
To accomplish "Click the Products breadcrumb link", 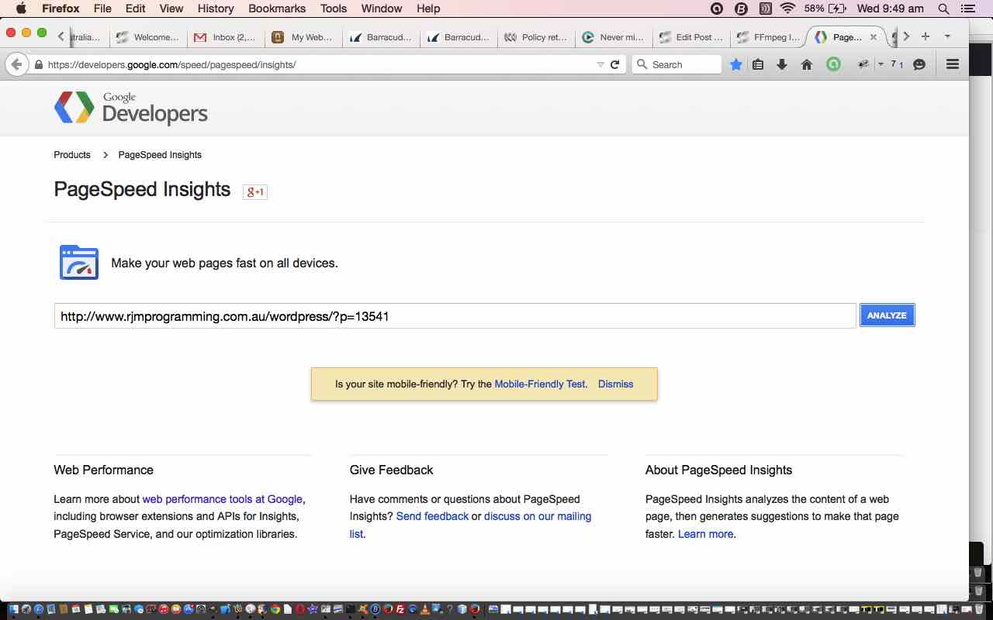I will point(72,155).
